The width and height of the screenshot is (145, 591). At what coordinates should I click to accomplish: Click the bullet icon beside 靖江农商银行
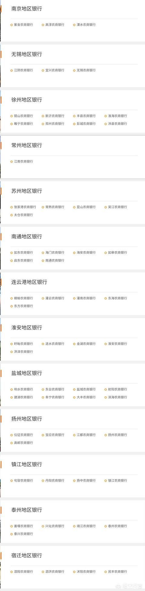[74, 526]
